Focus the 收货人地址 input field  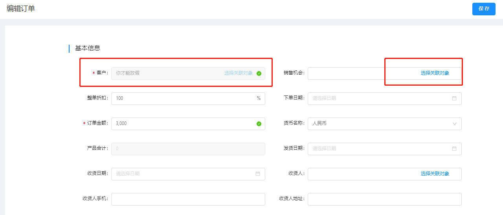point(385,199)
